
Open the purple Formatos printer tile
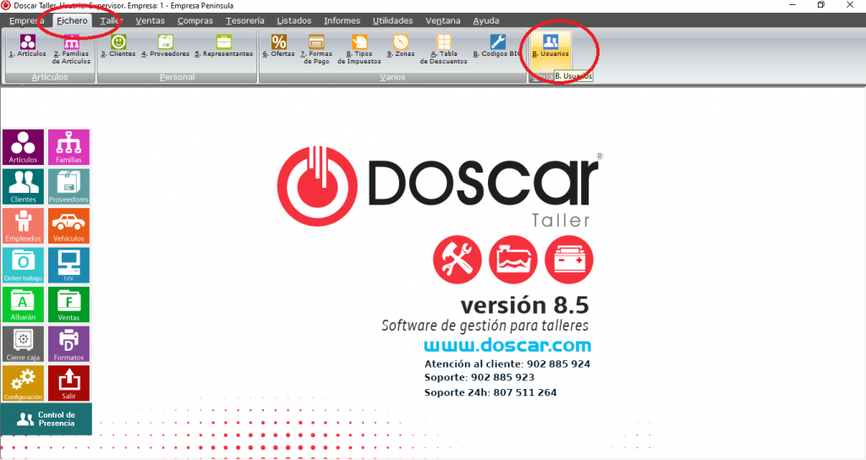(69, 344)
